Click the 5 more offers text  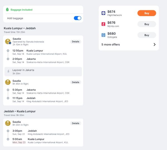pos(110,44)
